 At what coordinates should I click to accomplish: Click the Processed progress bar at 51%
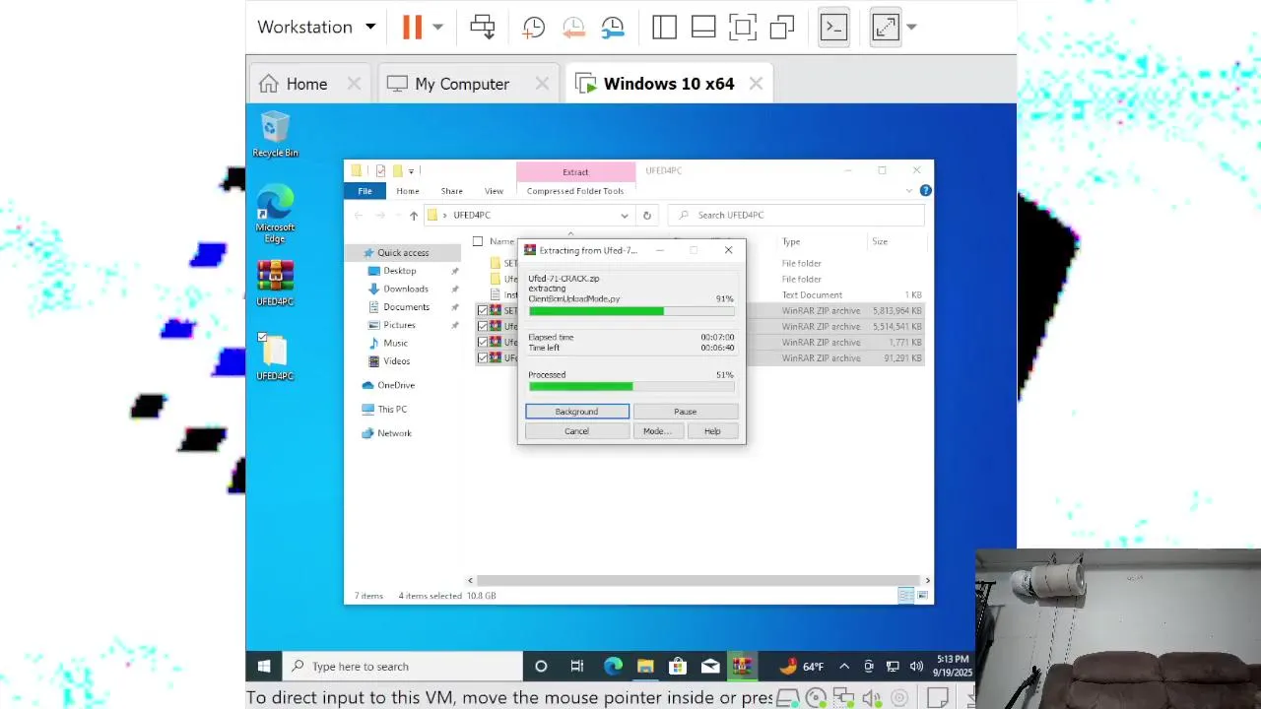pos(631,387)
